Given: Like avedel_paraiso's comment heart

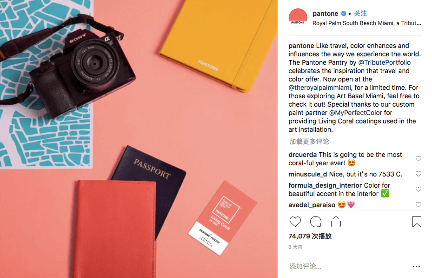Looking at the screenshot, I should tap(419, 204).
